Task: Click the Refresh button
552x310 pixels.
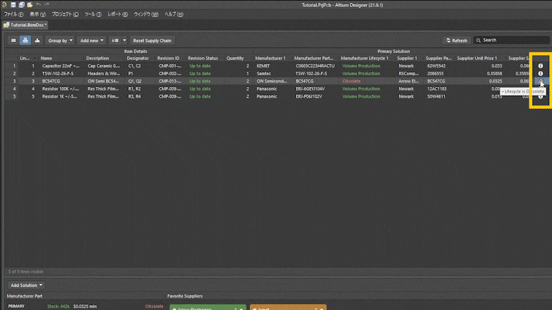Action: click(457, 41)
